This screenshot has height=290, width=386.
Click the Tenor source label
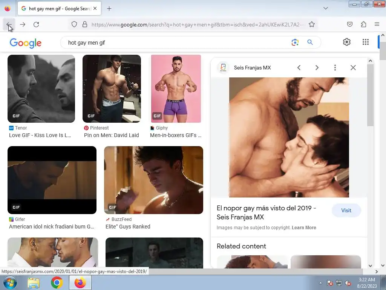coord(21,128)
